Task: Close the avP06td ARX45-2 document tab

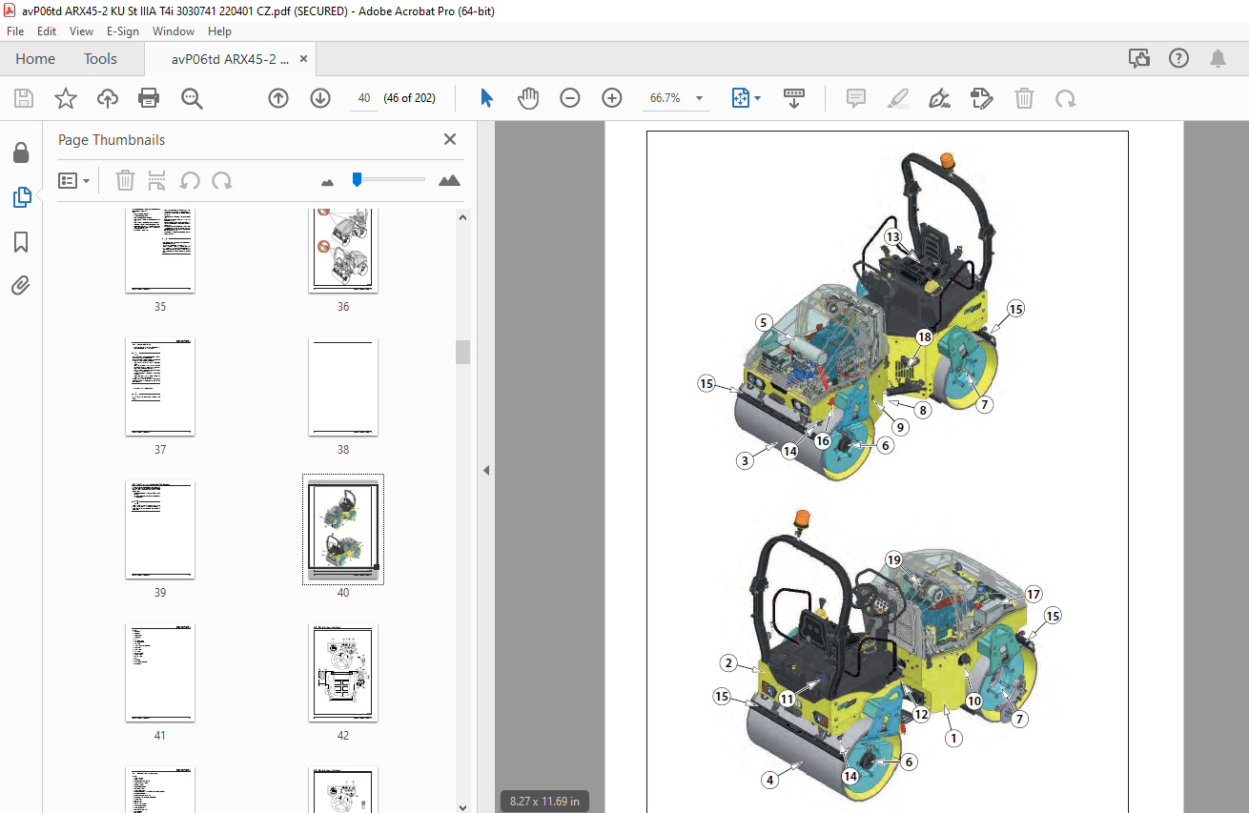Action: 303,59
